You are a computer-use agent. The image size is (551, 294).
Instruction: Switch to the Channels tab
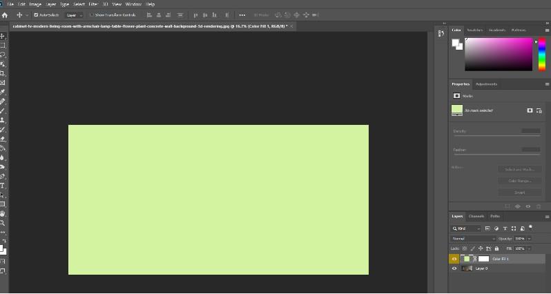[476, 217]
